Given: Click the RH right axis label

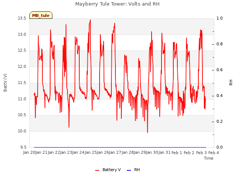Looking at the screenshot, I should pos(231,83).
